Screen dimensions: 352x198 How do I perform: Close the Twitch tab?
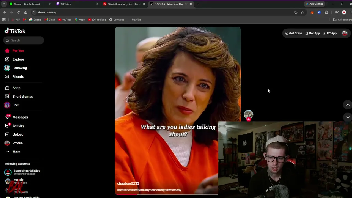[x=97, y=4]
